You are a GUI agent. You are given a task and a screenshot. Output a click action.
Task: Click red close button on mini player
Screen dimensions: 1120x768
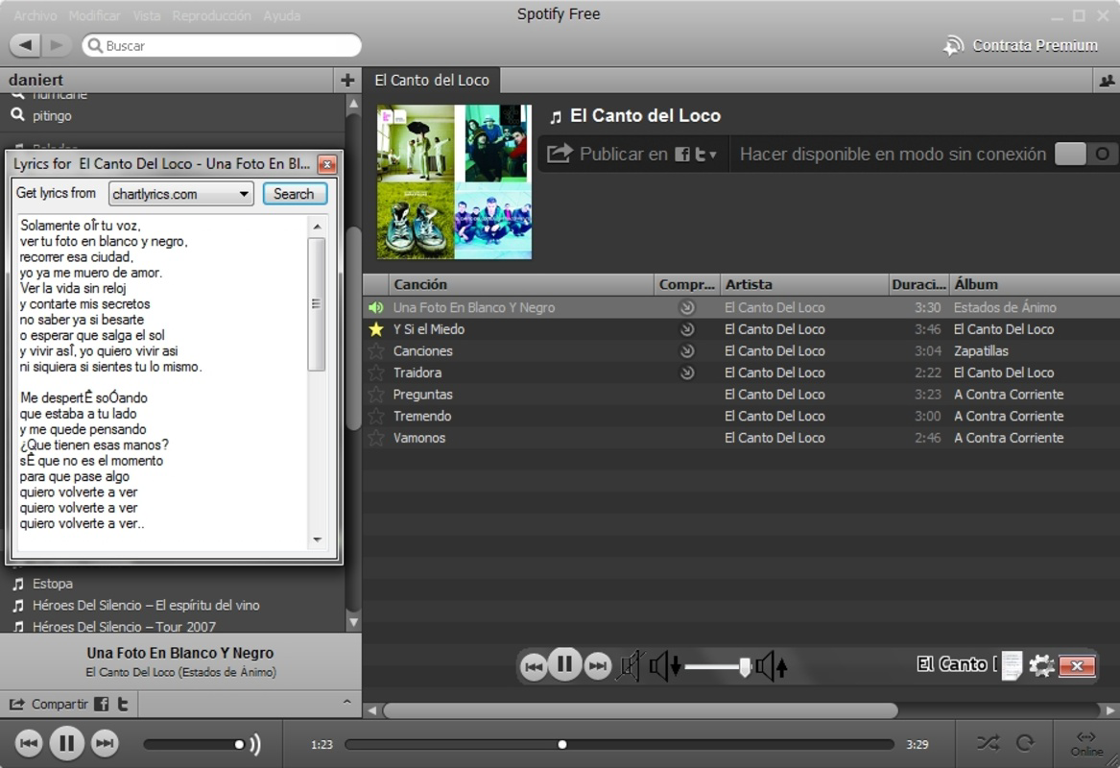pyautogui.click(x=1077, y=666)
